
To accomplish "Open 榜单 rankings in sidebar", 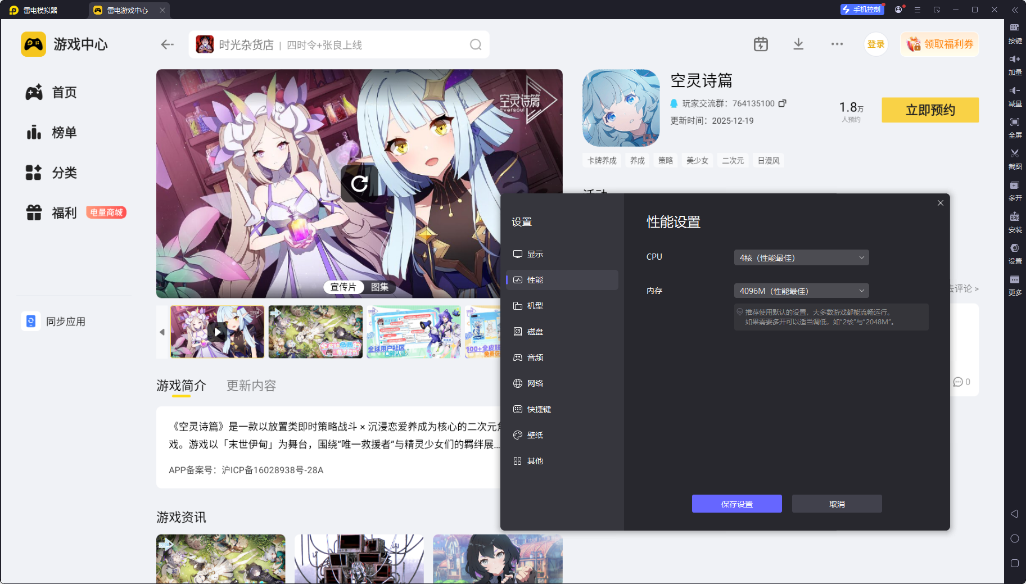I will click(x=51, y=133).
